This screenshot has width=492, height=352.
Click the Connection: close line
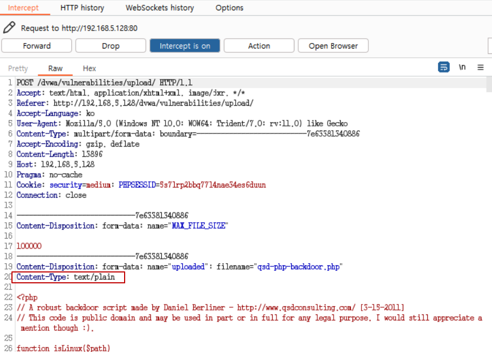[52, 195]
